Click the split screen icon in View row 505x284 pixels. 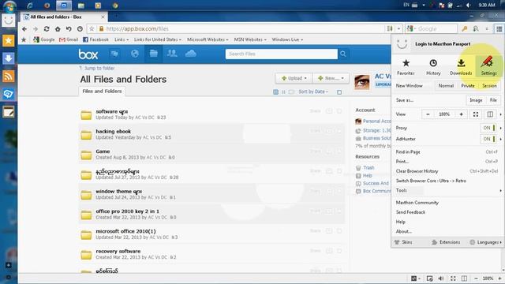[490, 114]
